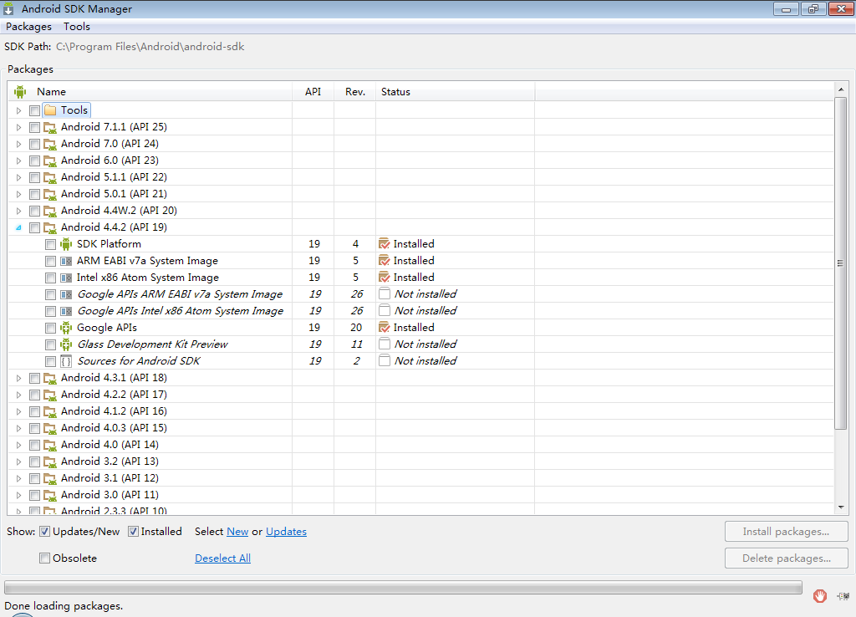Click the Google APIs add-on icon

coord(66,329)
